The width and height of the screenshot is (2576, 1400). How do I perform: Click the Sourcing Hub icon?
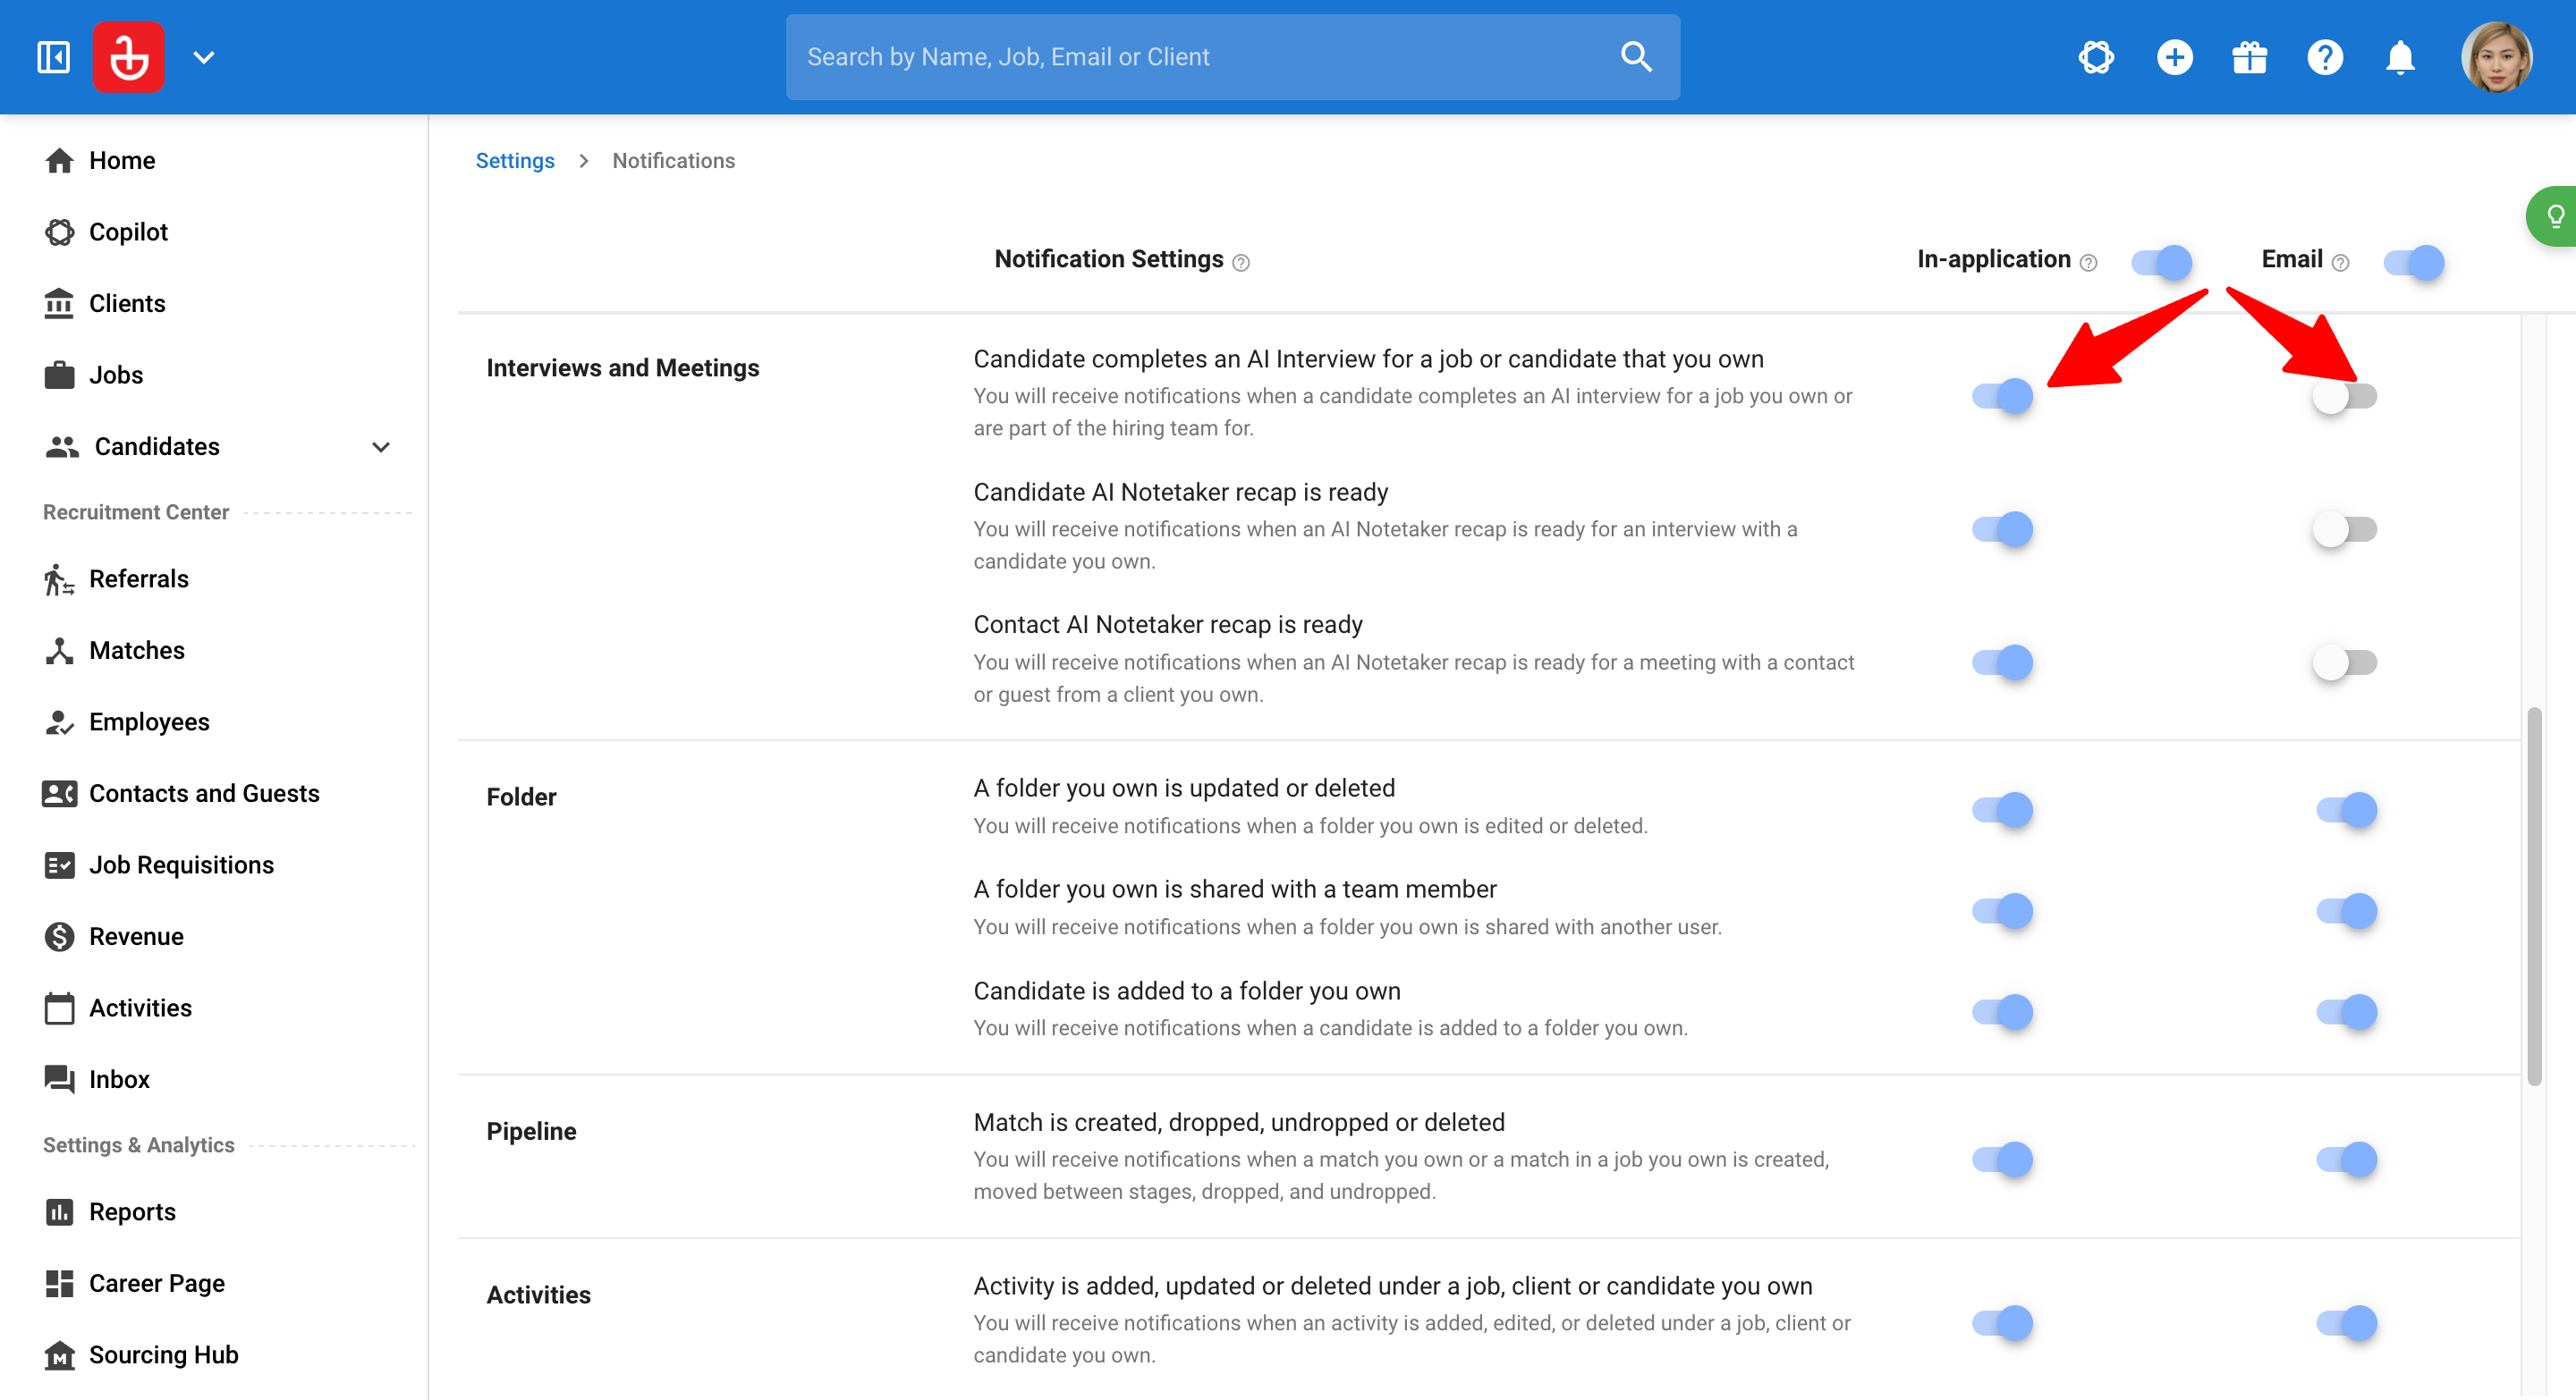tap(59, 1355)
